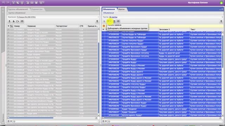
Task: Expand menu icon at right of Группа bar
Action: [222, 17]
